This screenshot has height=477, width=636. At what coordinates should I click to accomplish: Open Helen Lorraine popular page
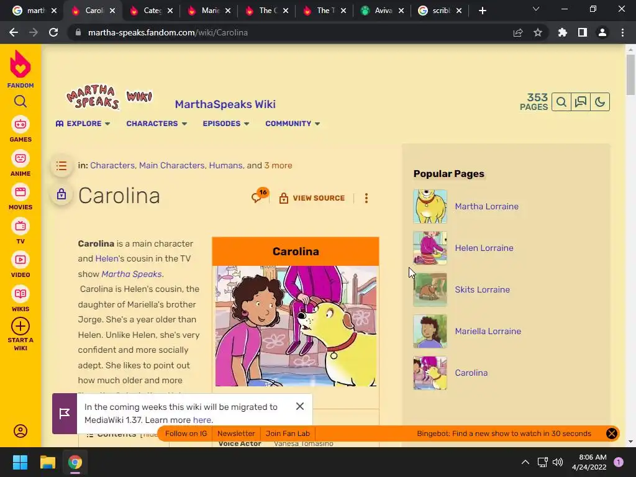(484, 248)
